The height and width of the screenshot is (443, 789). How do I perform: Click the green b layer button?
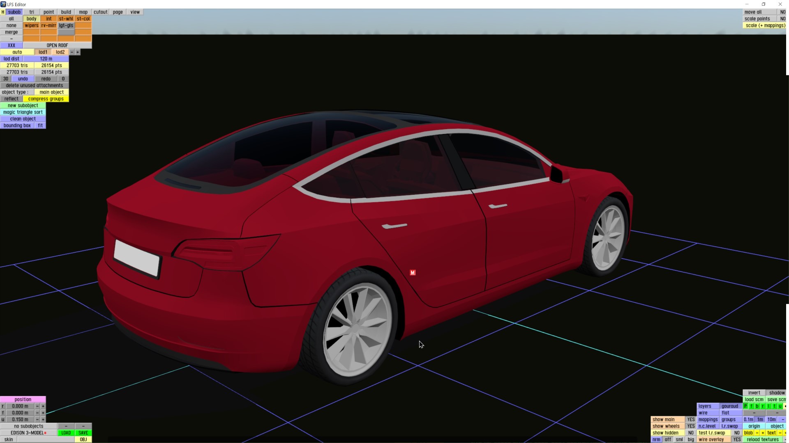pos(757,406)
